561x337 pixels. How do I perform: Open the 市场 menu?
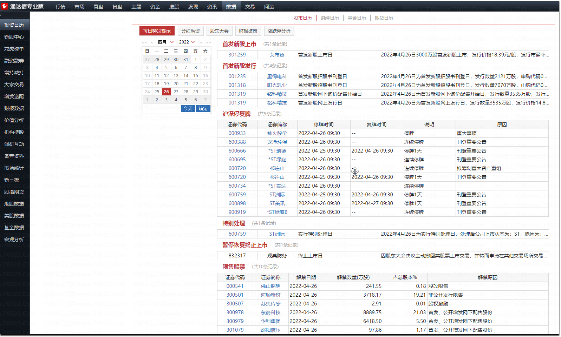tap(79, 7)
